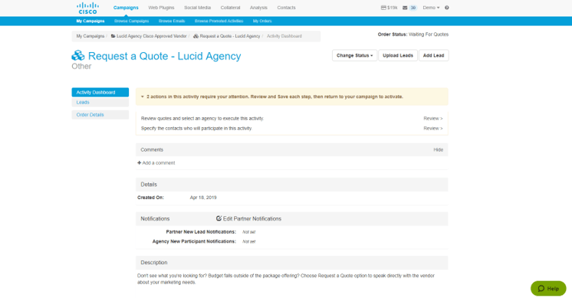Open Browse Campaigns submenu item
Screen dimensions: 572x298
click(x=132, y=21)
